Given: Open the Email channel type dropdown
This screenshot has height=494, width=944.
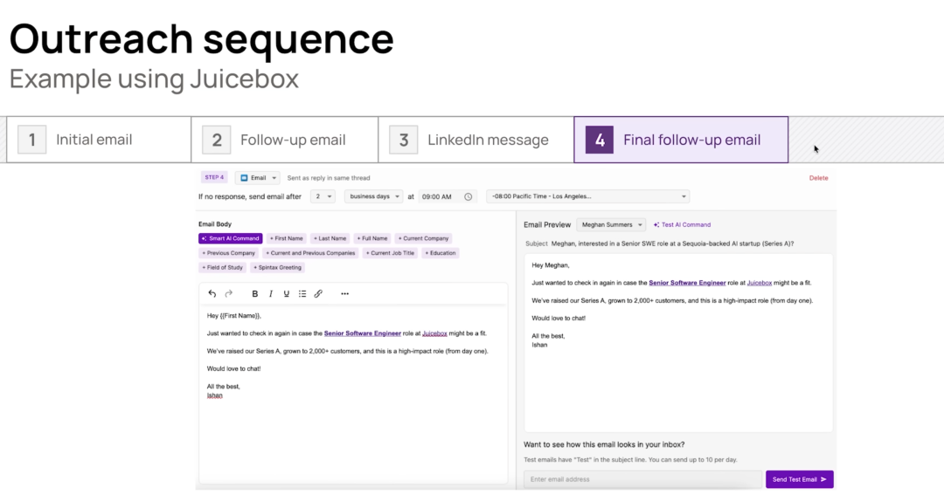Looking at the screenshot, I should pos(258,177).
